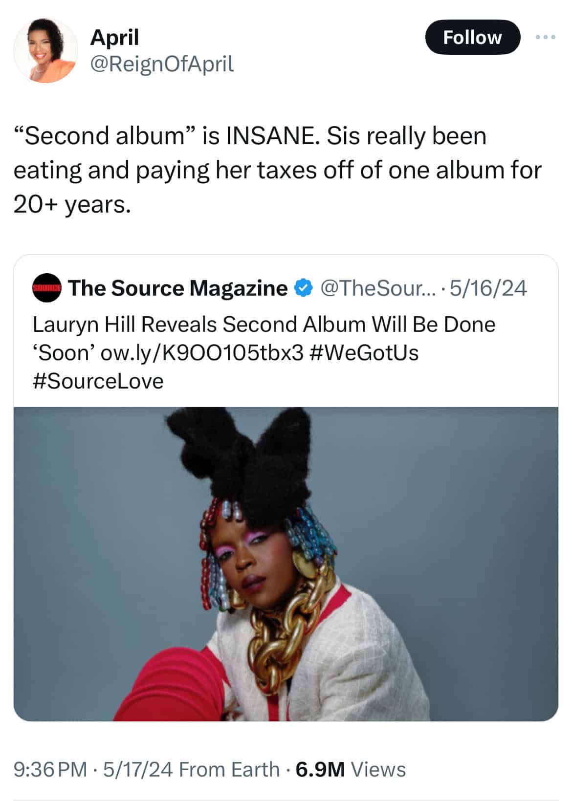The height and width of the screenshot is (801, 572).
Task: Open The Source Magazine account name
Action: click(x=178, y=288)
